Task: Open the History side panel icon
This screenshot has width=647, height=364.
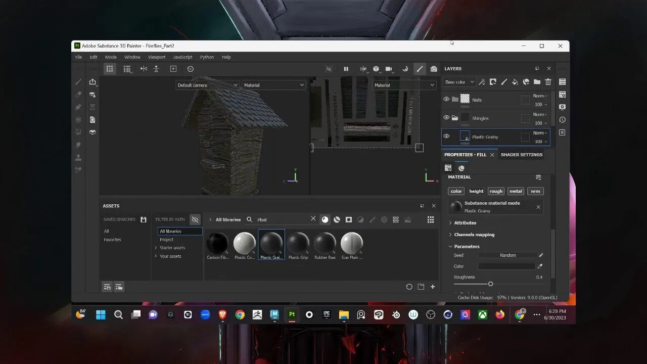Action: (x=562, y=120)
